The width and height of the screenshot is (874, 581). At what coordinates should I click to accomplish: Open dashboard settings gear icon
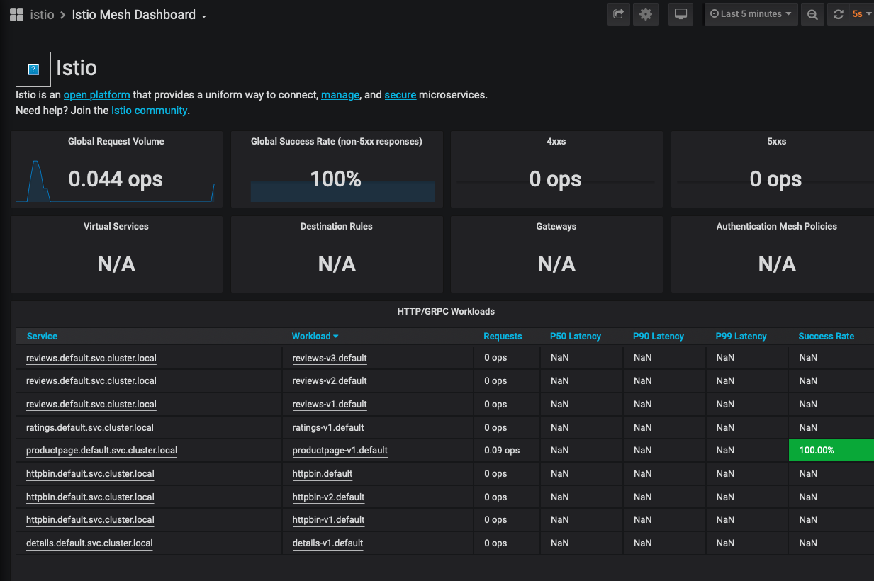click(646, 14)
